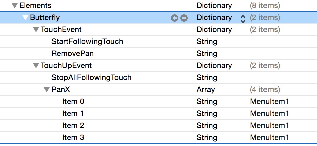Screen dimensions: 317x146
Task: Collapse the TouchUpEvent dictionary triangle
Action: tap(36, 66)
